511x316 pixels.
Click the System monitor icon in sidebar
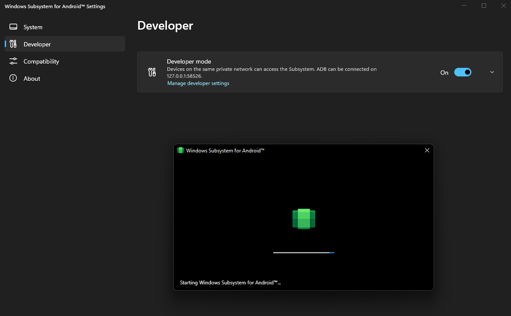tap(13, 27)
